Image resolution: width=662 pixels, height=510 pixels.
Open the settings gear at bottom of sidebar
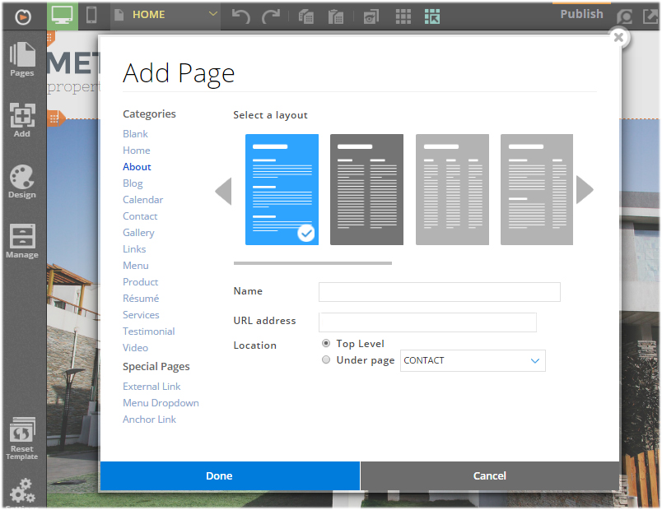[x=21, y=490]
